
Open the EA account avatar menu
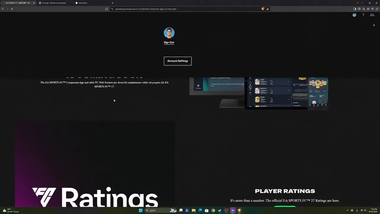point(354,15)
